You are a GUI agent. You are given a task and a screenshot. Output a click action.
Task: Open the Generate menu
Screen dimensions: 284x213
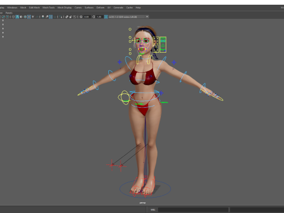click(118, 8)
